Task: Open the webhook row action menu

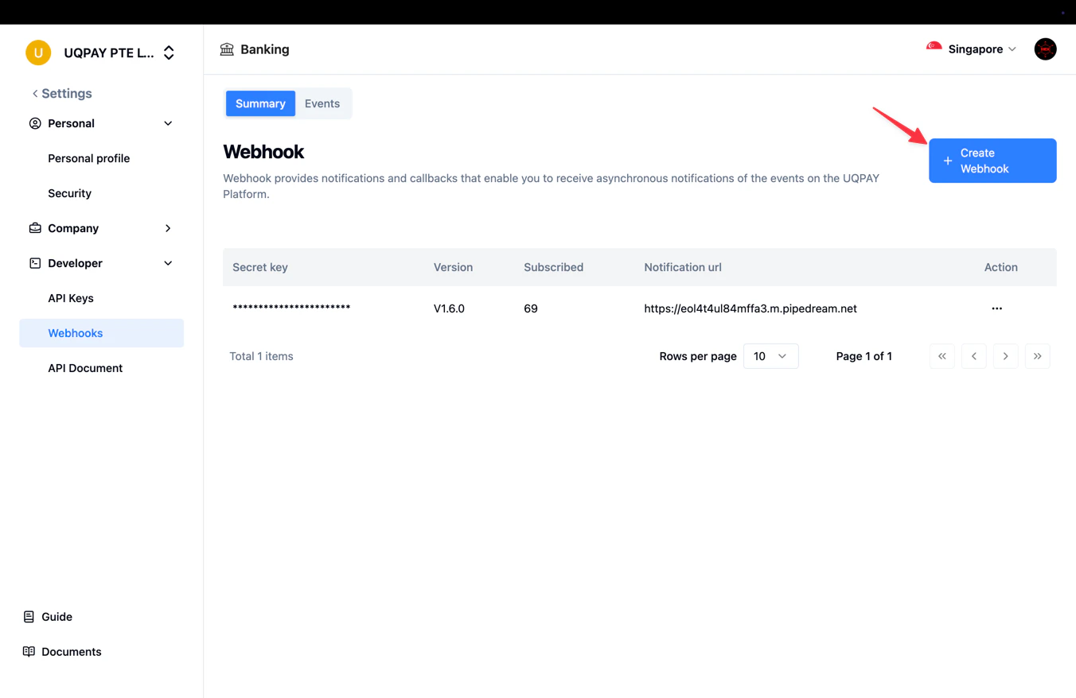Action: tap(996, 308)
